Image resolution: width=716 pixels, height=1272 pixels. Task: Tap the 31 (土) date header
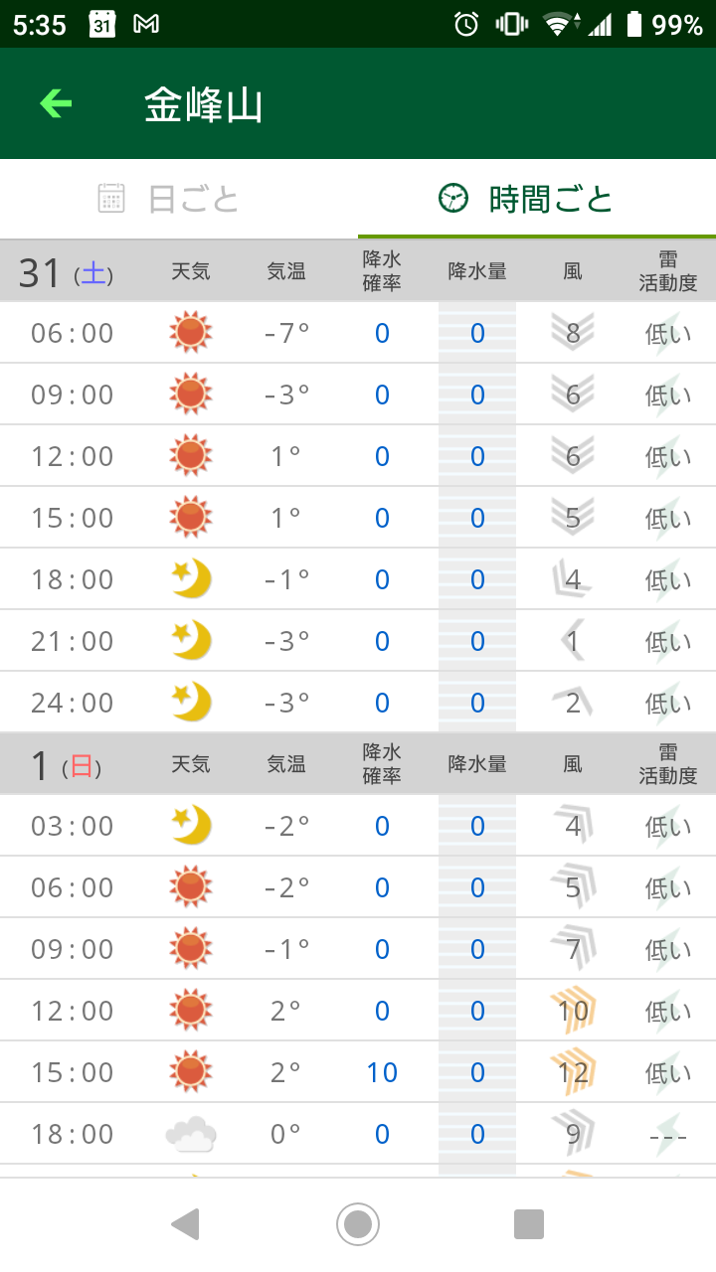point(66,271)
